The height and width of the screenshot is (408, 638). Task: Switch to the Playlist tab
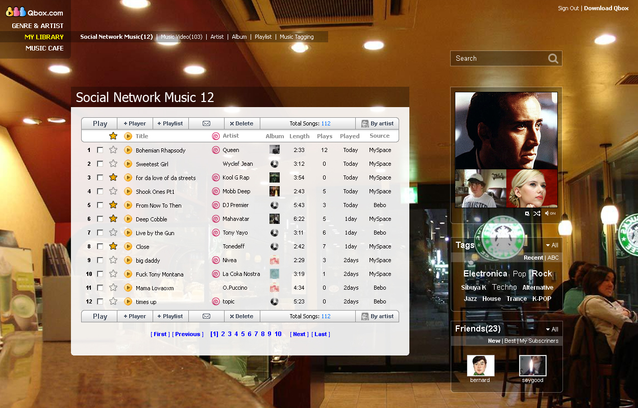(263, 37)
